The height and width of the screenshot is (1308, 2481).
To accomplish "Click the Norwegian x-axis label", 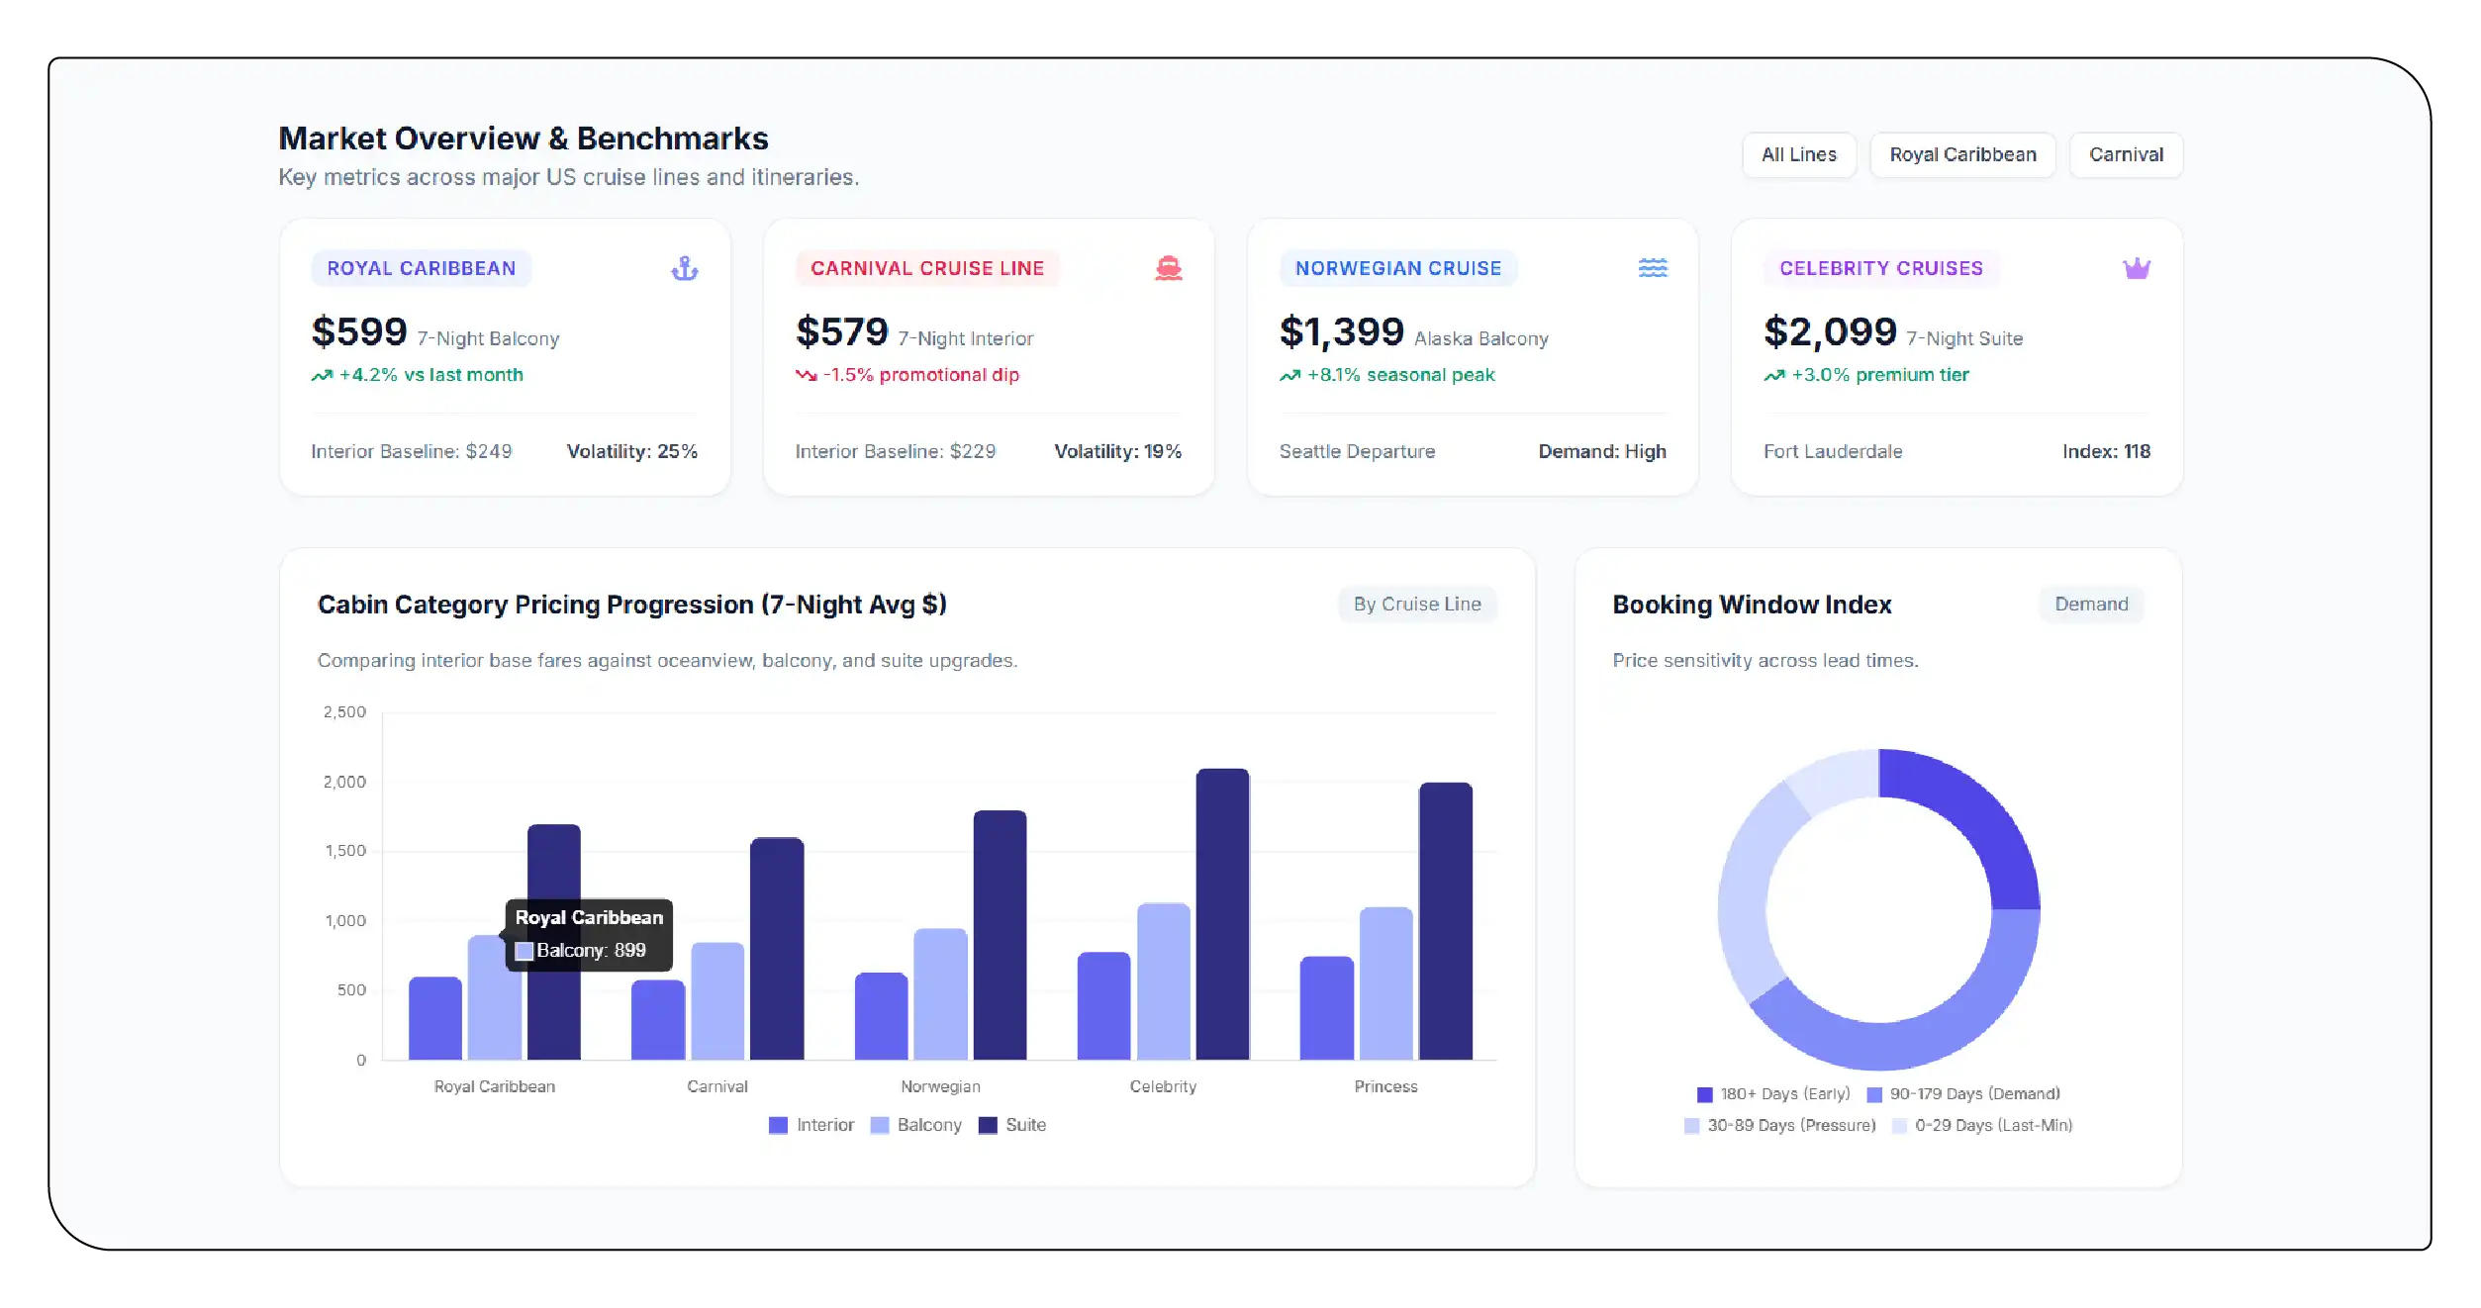I will point(940,1086).
